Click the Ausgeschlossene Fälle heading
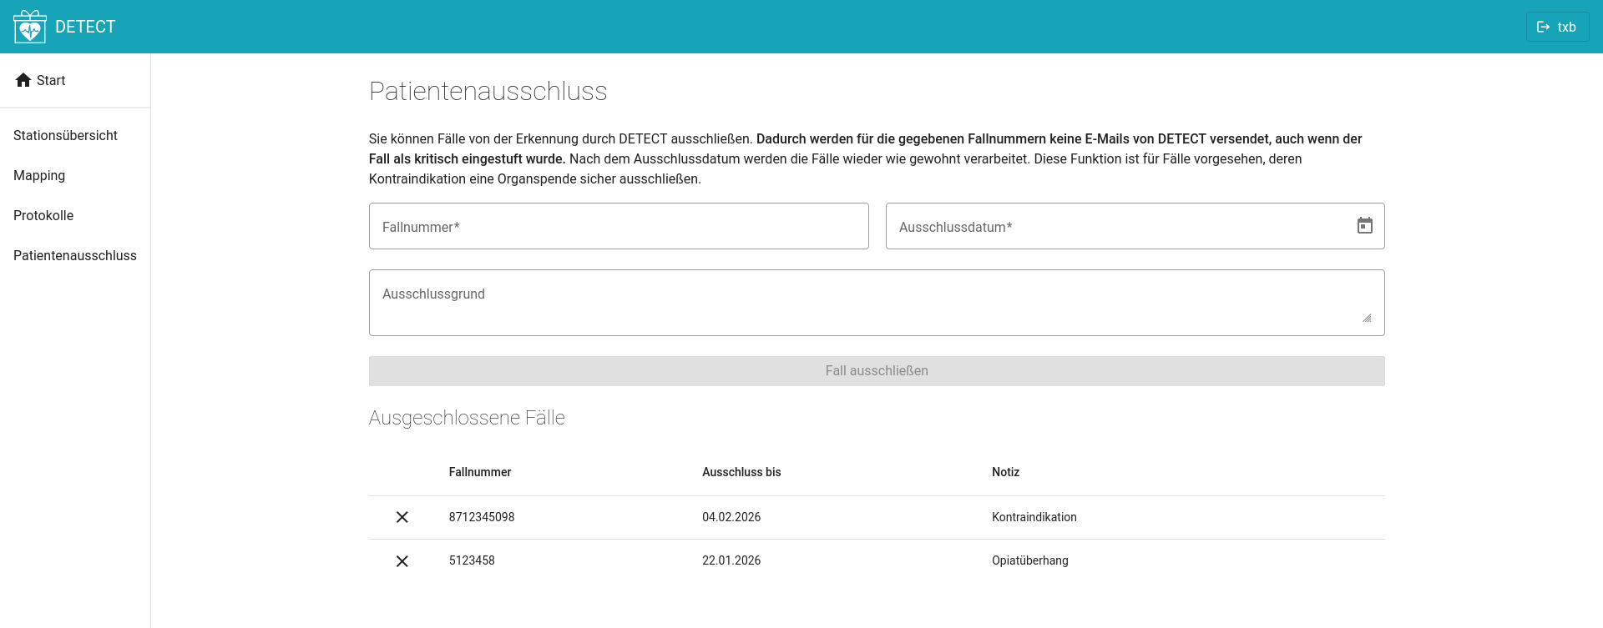This screenshot has width=1603, height=628. (467, 418)
